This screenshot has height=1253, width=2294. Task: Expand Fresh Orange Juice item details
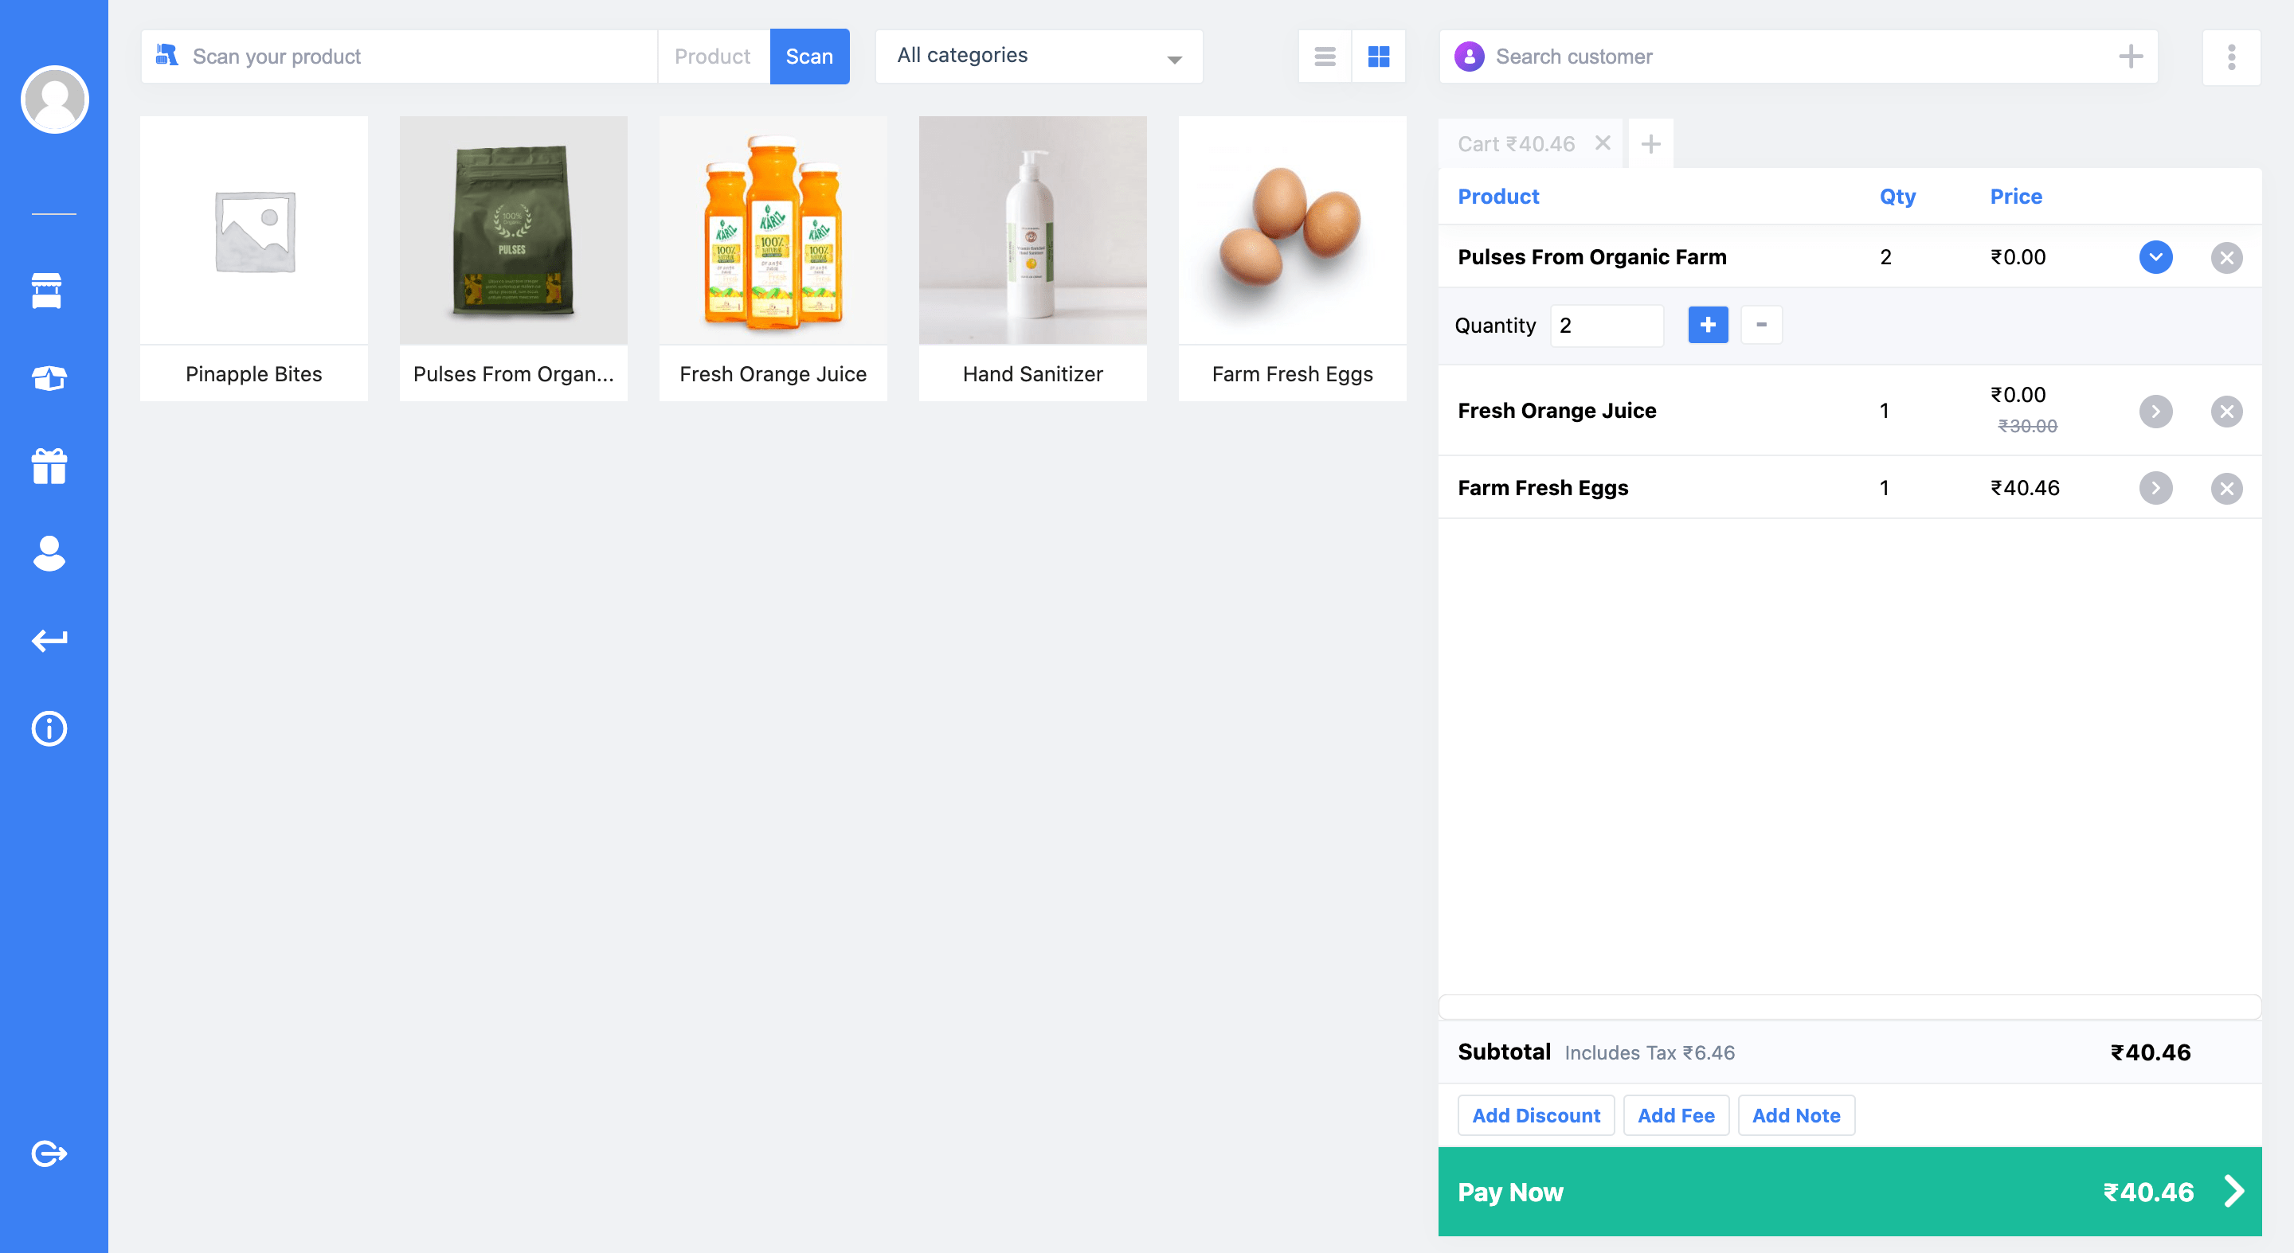[2156, 411]
